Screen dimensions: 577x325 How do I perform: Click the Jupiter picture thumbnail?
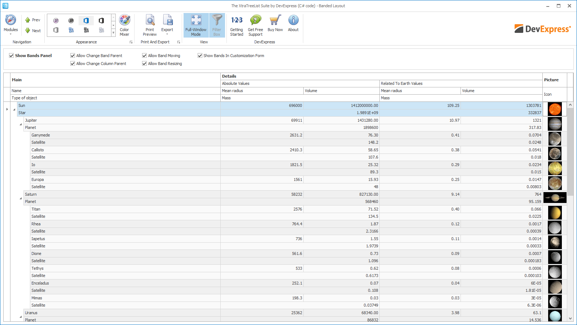[x=555, y=124]
